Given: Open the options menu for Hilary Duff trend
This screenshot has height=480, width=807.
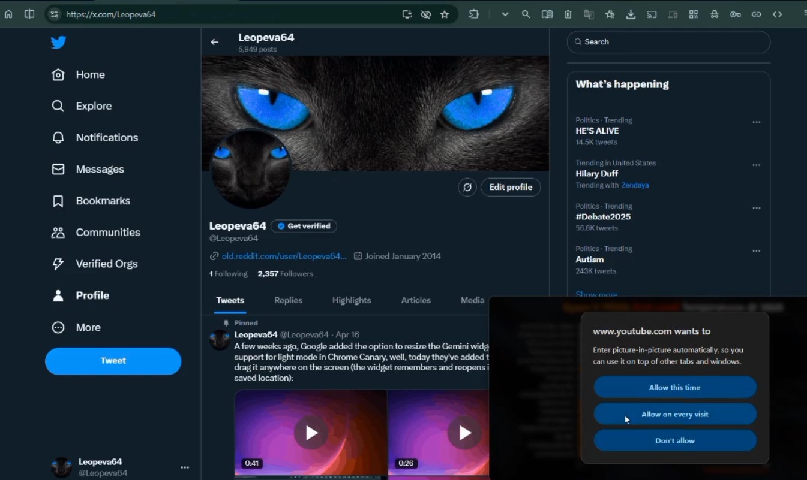Looking at the screenshot, I should (756, 165).
